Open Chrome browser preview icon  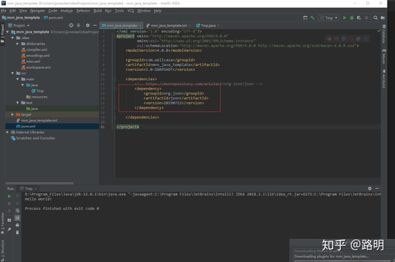[329, 38]
